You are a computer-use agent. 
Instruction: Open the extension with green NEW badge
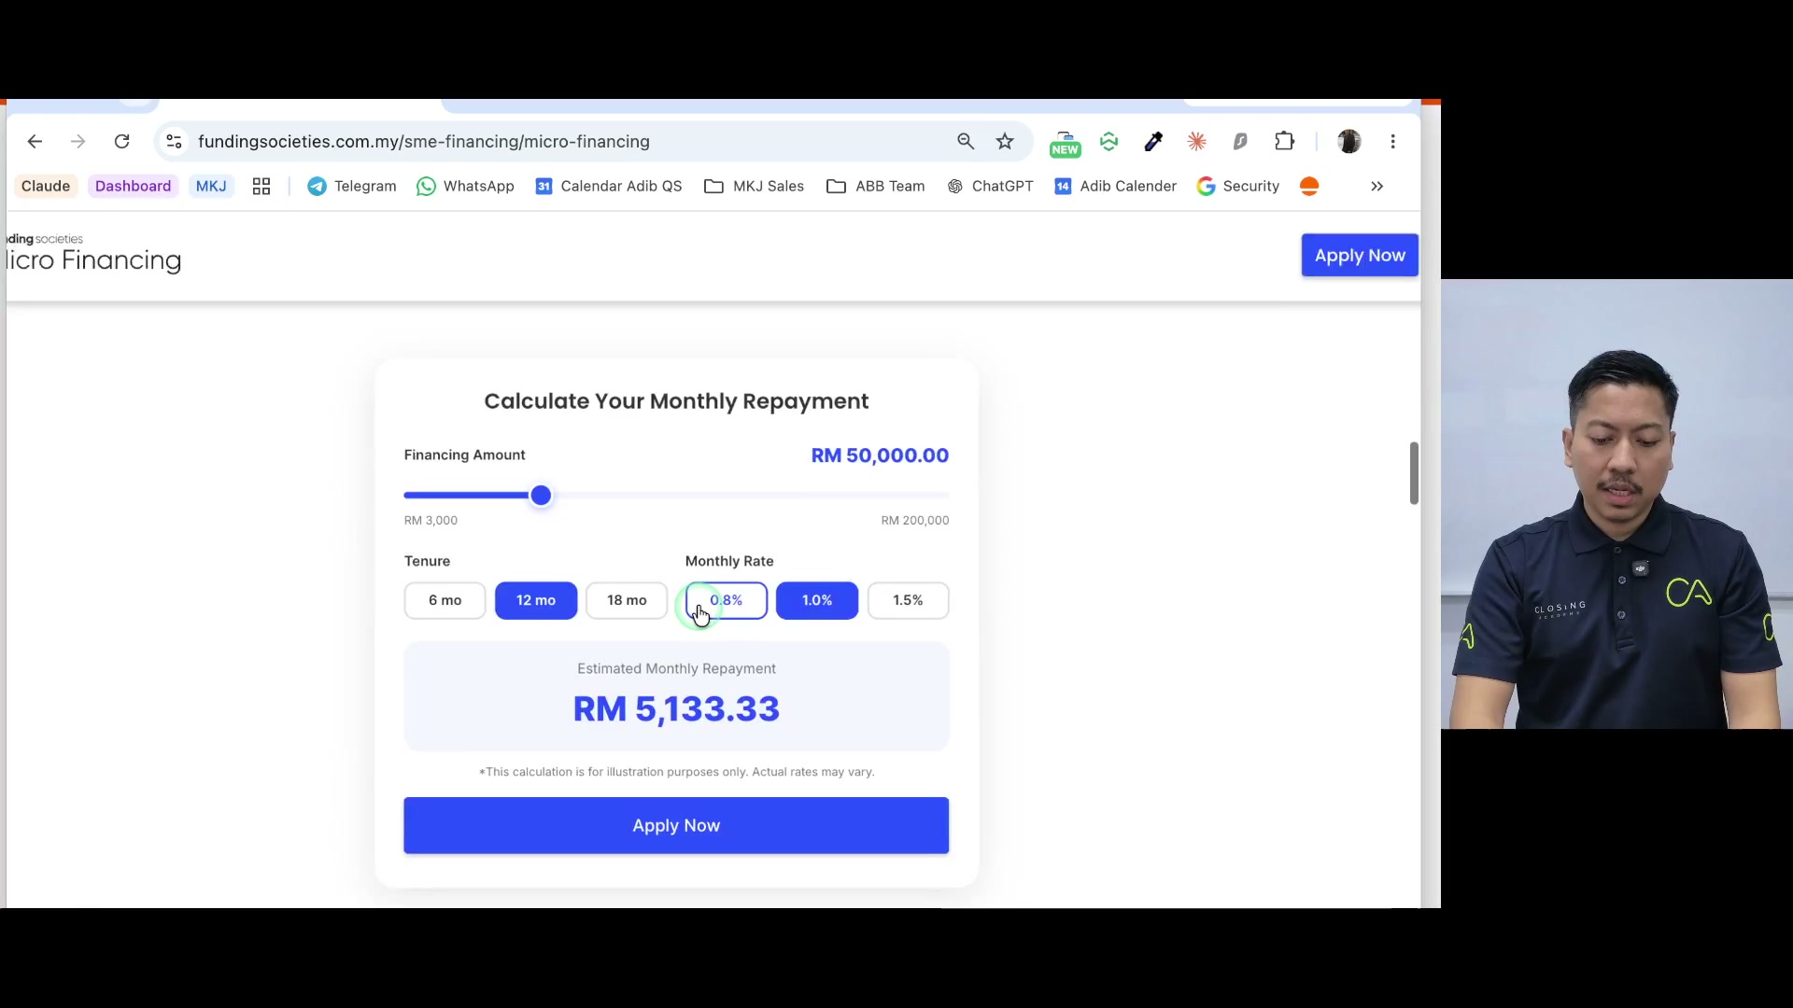pos(1065,143)
